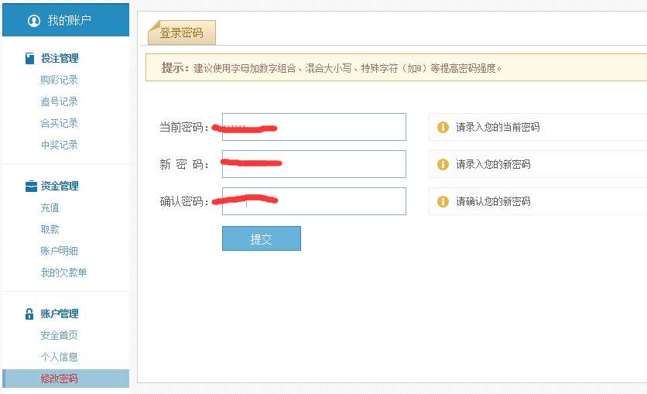Focus the 确认密码 input field
647x394 pixels.
[x=314, y=201]
